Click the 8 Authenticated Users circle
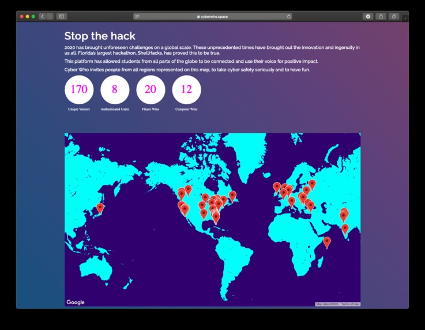Image resolution: width=425 pixels, height=330 pixels. [x=115, y=90]
